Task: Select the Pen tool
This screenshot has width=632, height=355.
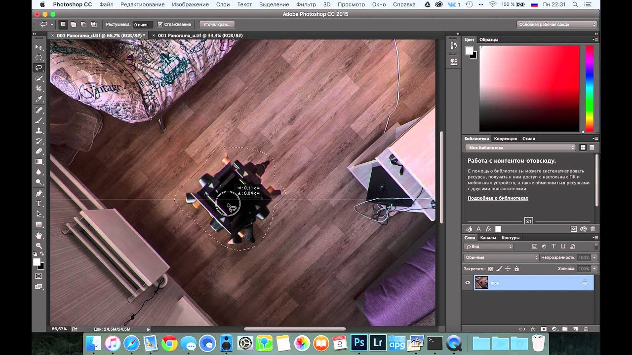Action: [39, 193]
